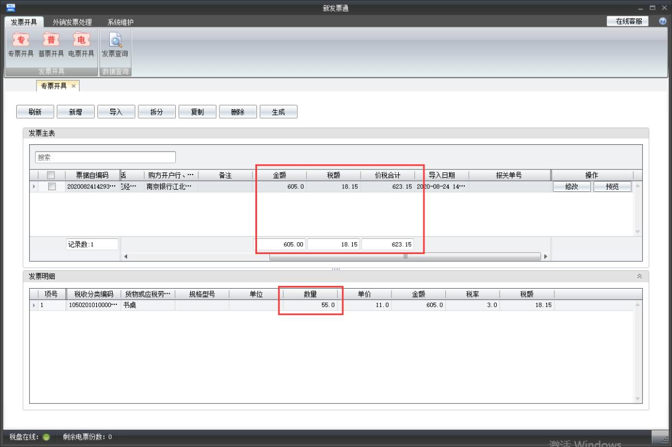Switch to 系统维护 ribbon tab
The height and width of the screenshot is (447, 672).
tap(120, 22)
